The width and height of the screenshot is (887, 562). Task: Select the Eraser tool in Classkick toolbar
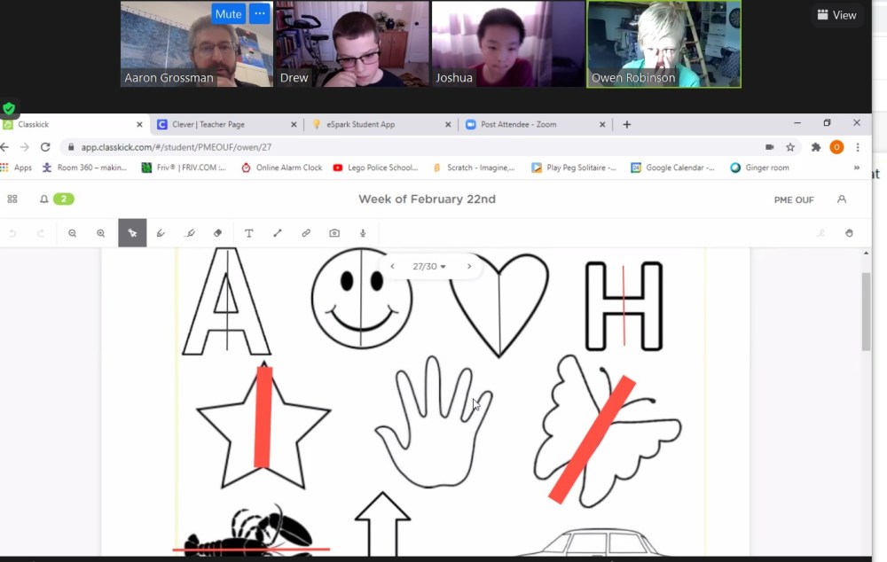[x=218, y=233]
